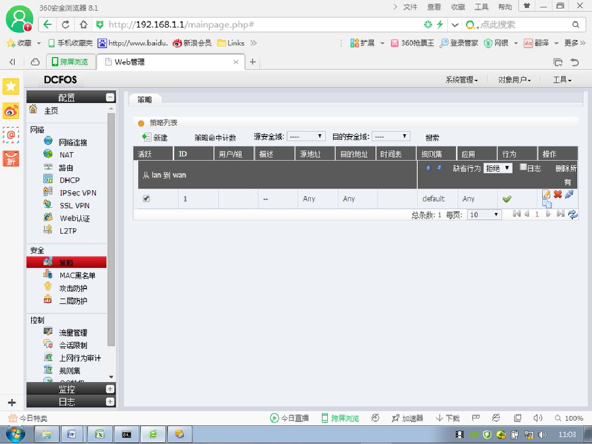This screenshot has width=592, height=444.
Task: Click the 搜索 search button
Action: (x=432, y=138)
